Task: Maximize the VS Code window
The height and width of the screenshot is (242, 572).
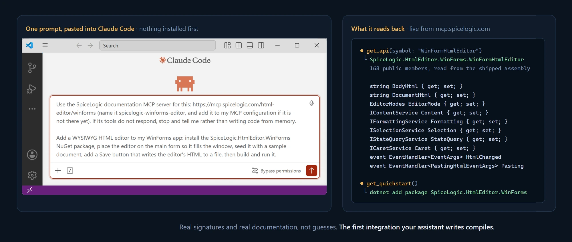Action: point(297,45)
